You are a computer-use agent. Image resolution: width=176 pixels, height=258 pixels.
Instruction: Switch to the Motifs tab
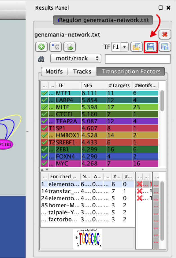coord(54,72)
